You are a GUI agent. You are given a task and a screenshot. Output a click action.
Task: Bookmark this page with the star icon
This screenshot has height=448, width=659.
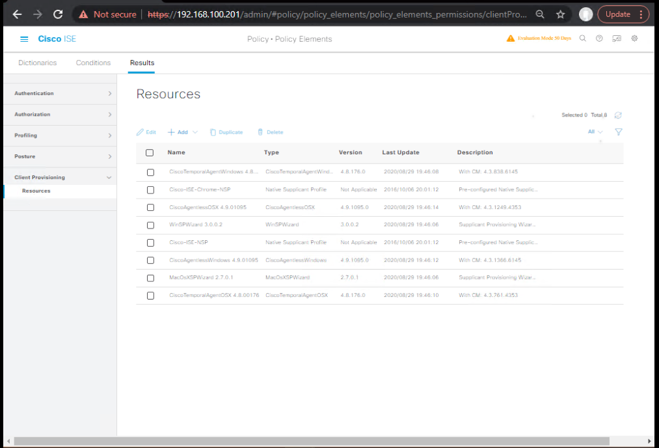[560, 14]
